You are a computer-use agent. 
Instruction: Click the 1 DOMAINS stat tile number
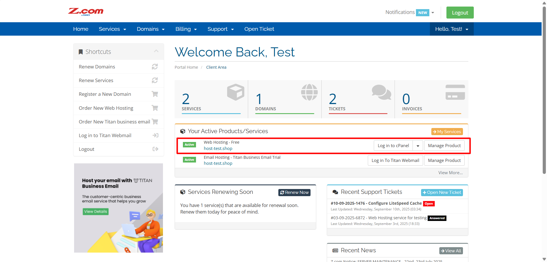coord(259,99)
